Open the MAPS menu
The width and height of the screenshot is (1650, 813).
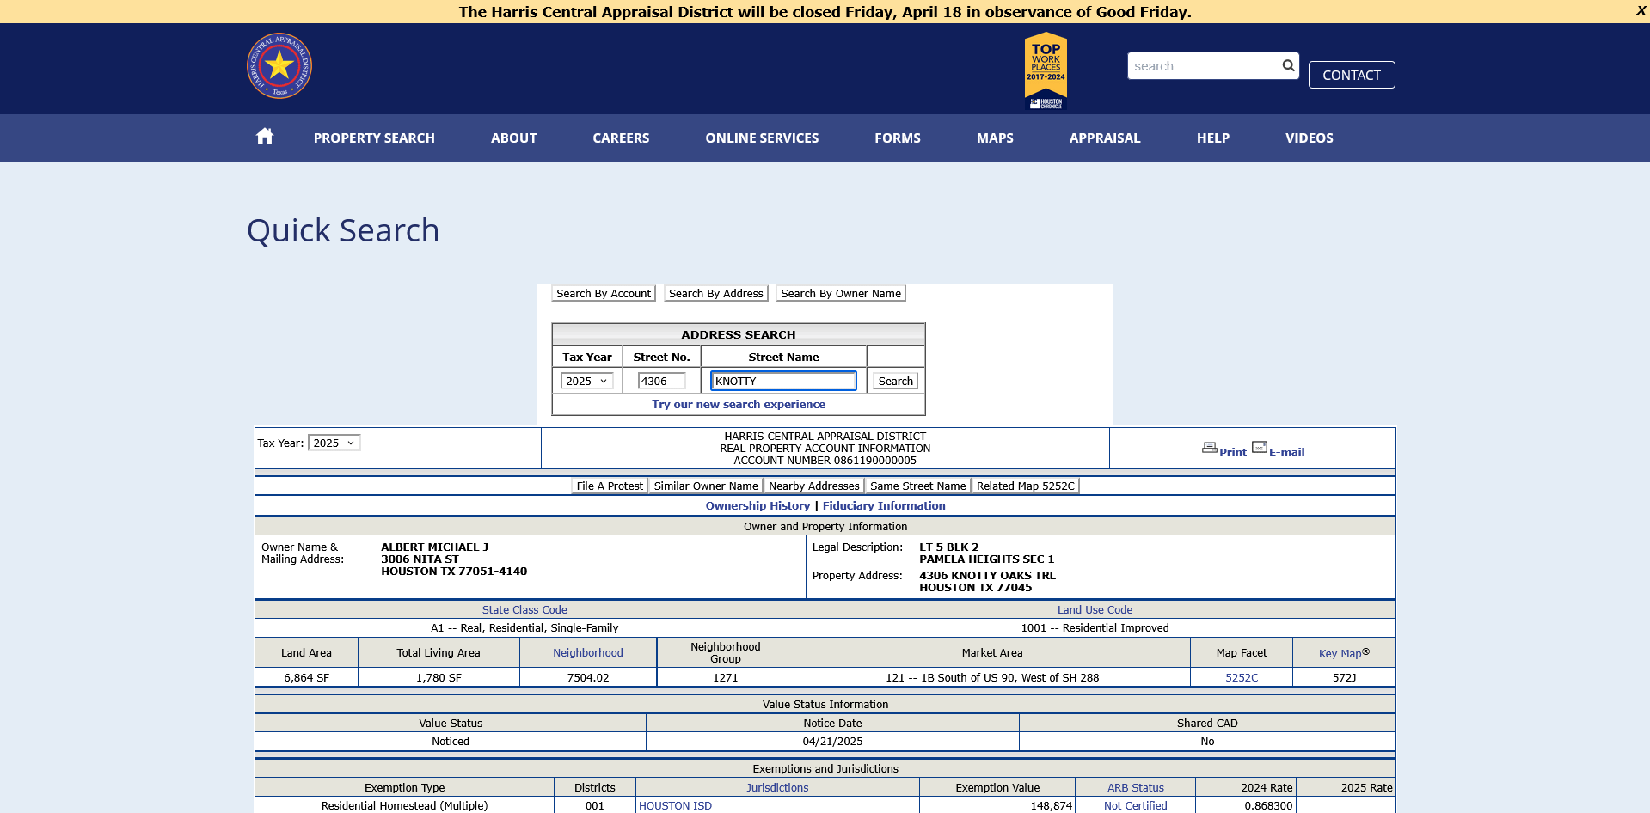[x=995, y=138]
